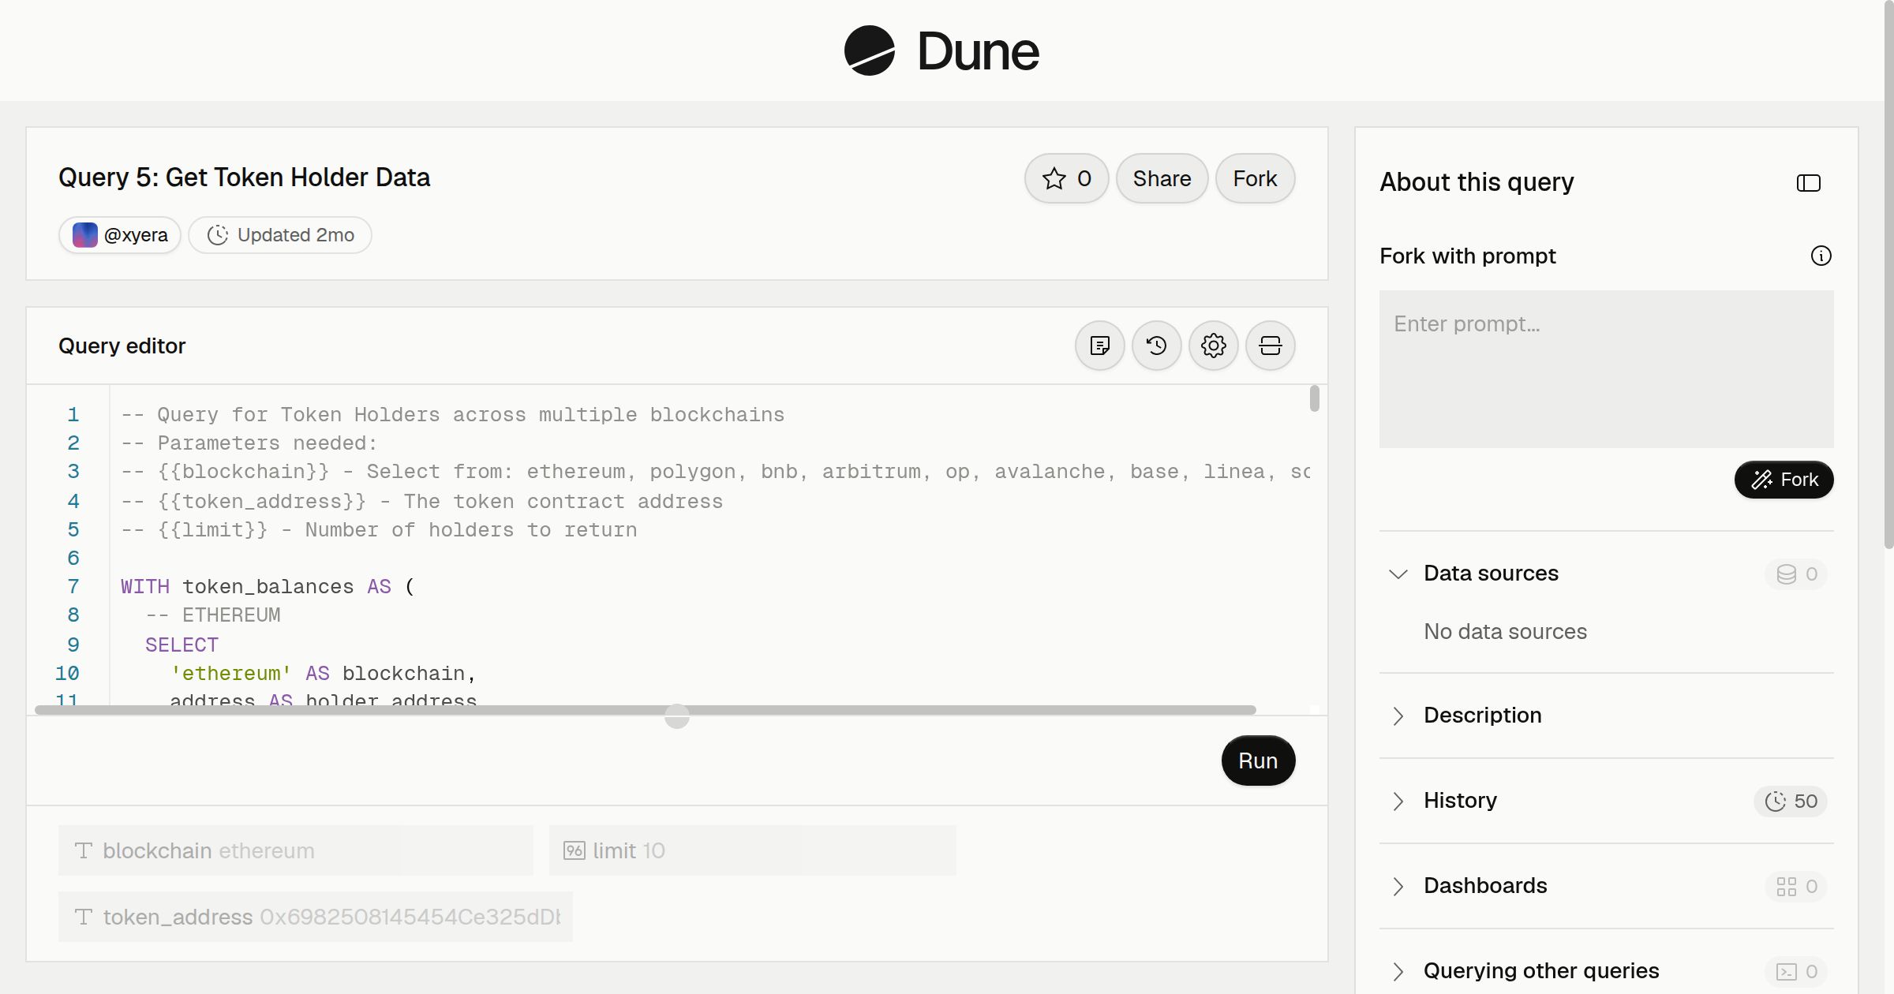Open the query notes icon
Screen dimensions: 1894x994
pos(1099,346)
